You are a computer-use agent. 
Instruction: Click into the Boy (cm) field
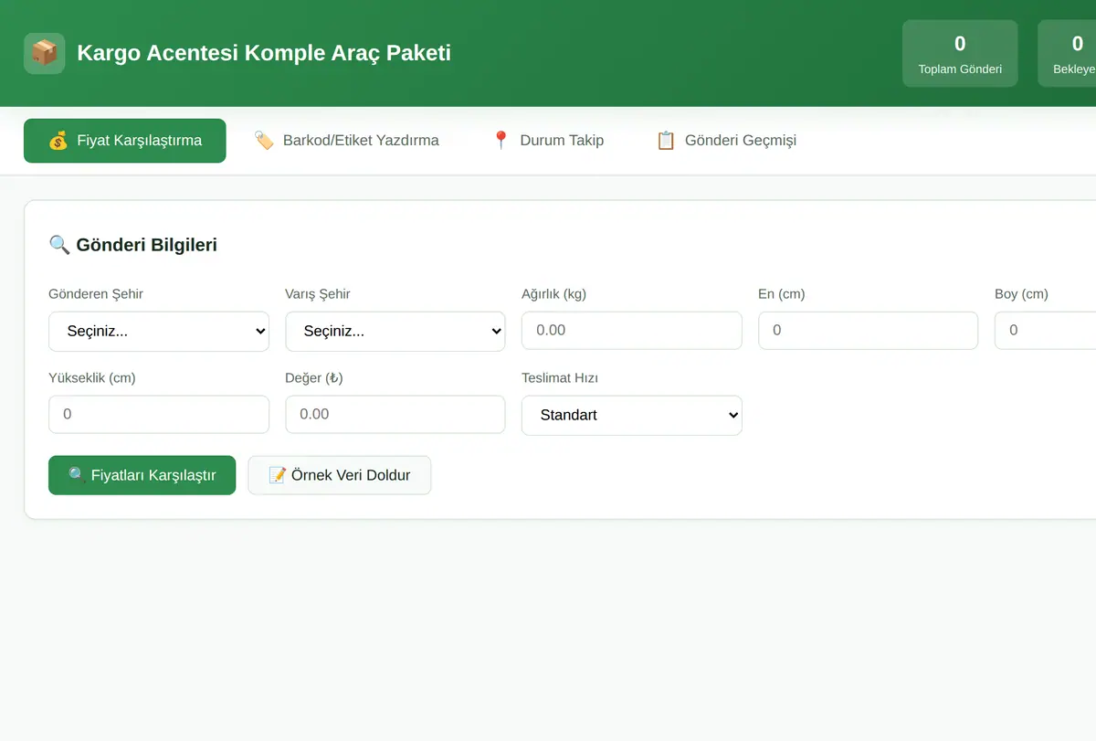pos(1046,330)
